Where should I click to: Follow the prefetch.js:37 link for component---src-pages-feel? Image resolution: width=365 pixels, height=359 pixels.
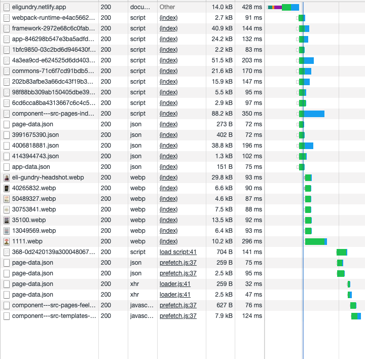[x=178, y=305]
